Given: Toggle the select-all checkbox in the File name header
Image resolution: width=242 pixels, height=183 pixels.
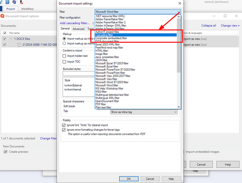Looking at the screenshot, I should point(4,33).
